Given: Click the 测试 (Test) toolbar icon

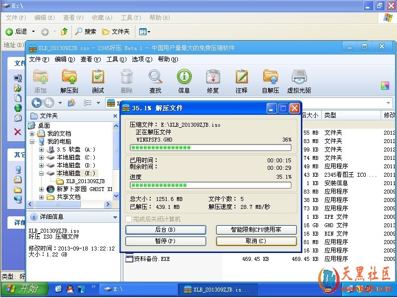Looking at the screenshot, I should coord(98,81).
